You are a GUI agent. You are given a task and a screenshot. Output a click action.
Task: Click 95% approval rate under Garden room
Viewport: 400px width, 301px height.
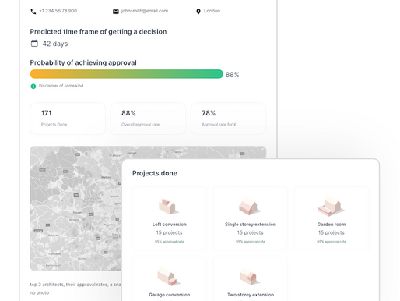click(332, 242)
